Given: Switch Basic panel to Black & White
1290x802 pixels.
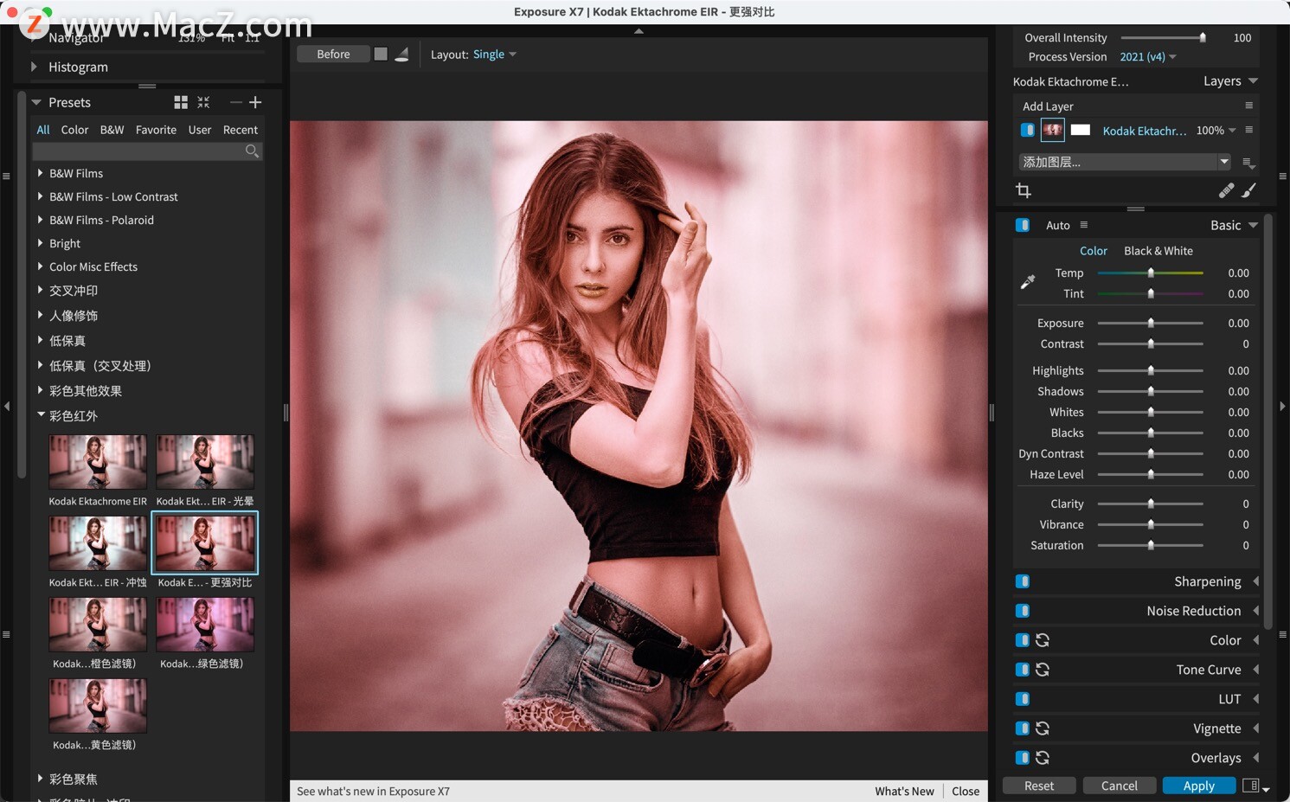Looking at the screenshot, I should point(1158,251).
